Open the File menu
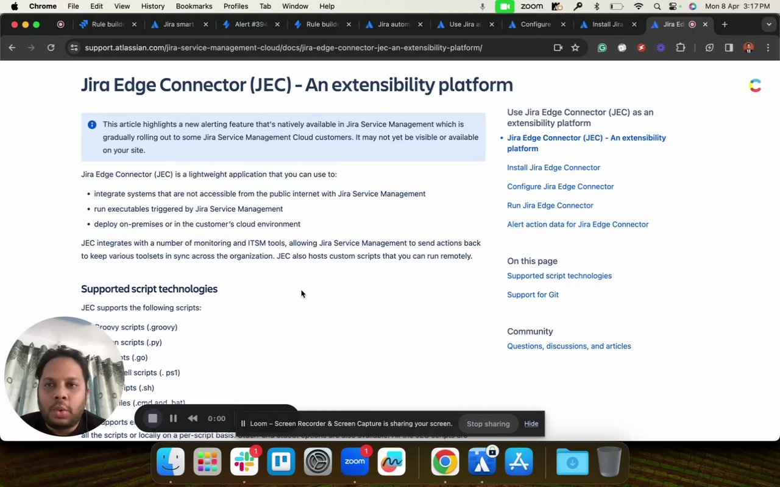This screenshot has height=487, width=780. tap(73, 6)
